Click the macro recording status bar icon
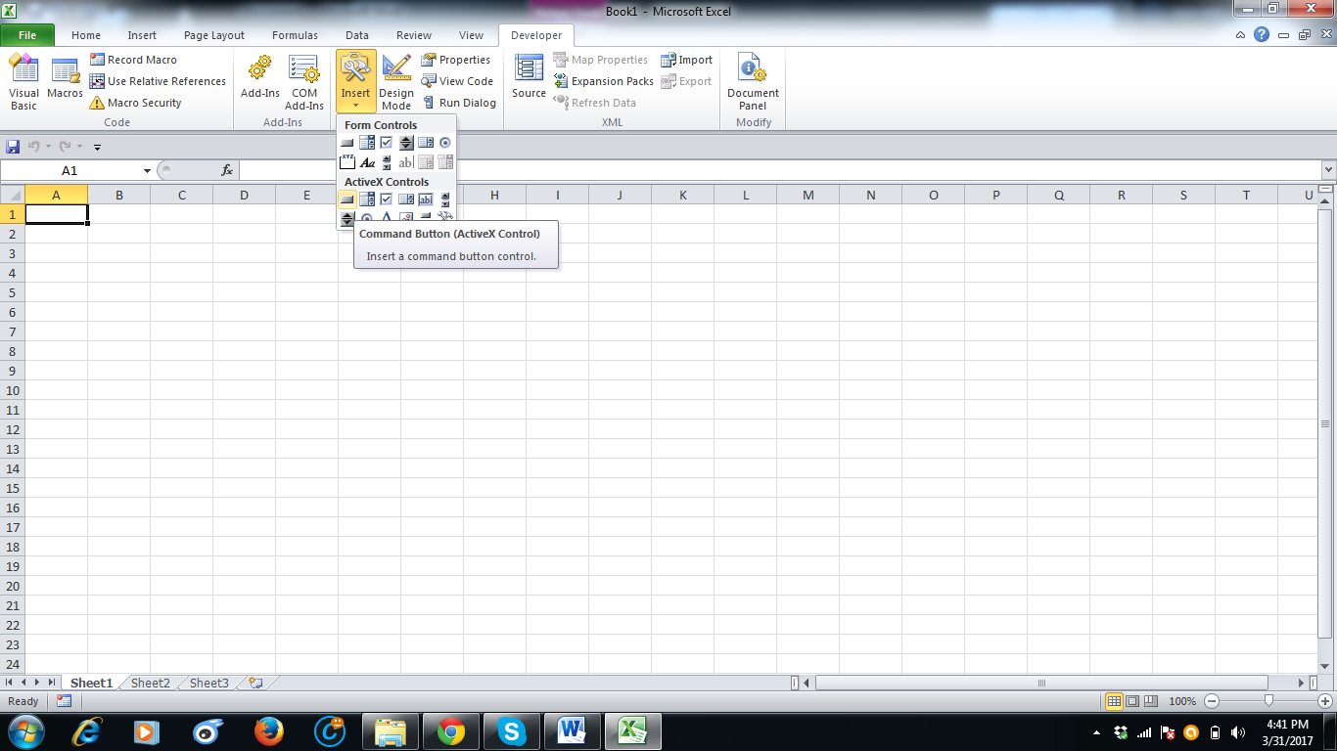 (64, 701)
